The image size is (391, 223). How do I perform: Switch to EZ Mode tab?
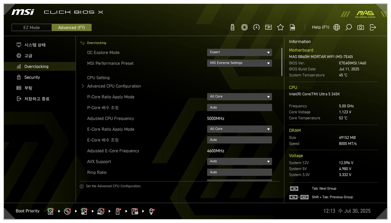[32, 28]
